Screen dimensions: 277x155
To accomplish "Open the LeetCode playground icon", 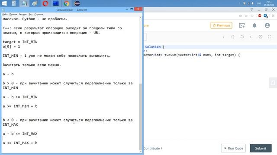I will tap(242, 25).
